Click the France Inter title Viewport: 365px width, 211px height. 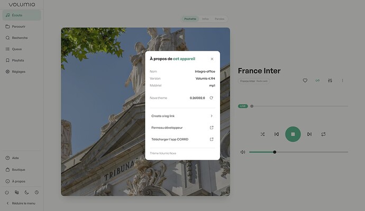[x=259, y=71]
